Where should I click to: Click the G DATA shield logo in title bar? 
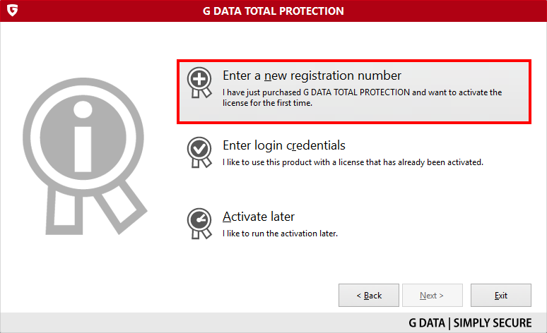click(x=12, y=11)
